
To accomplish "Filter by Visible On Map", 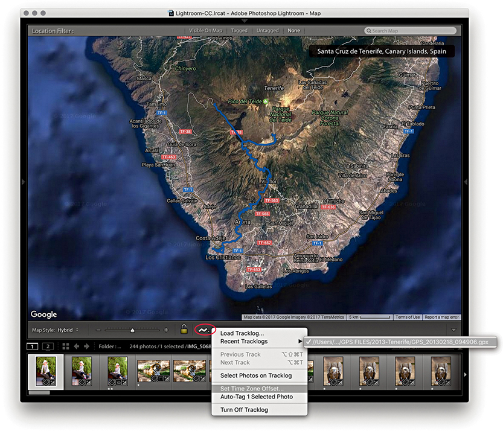I will point(205,30).
